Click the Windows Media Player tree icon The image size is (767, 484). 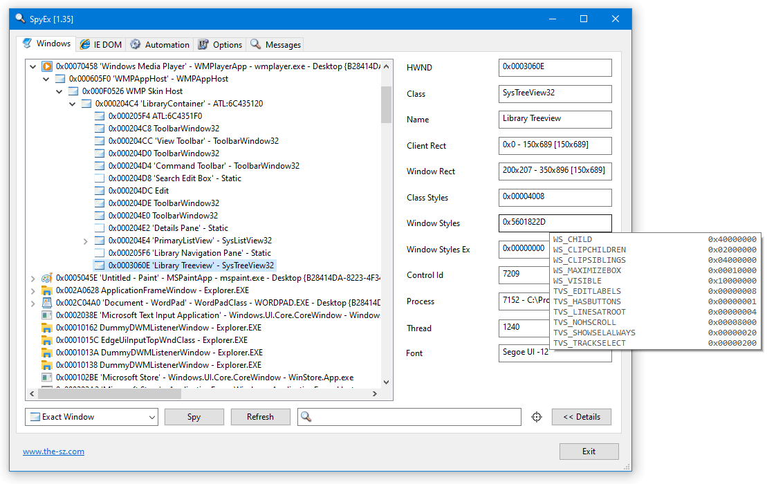tap(47, 66)
